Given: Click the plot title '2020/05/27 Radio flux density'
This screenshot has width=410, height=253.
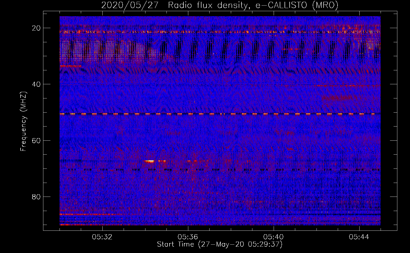Looking at the screenshot, I should (220, 5).
